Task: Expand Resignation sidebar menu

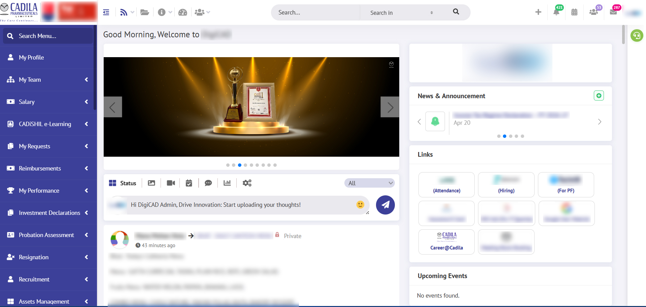Action: click(48, 257)
